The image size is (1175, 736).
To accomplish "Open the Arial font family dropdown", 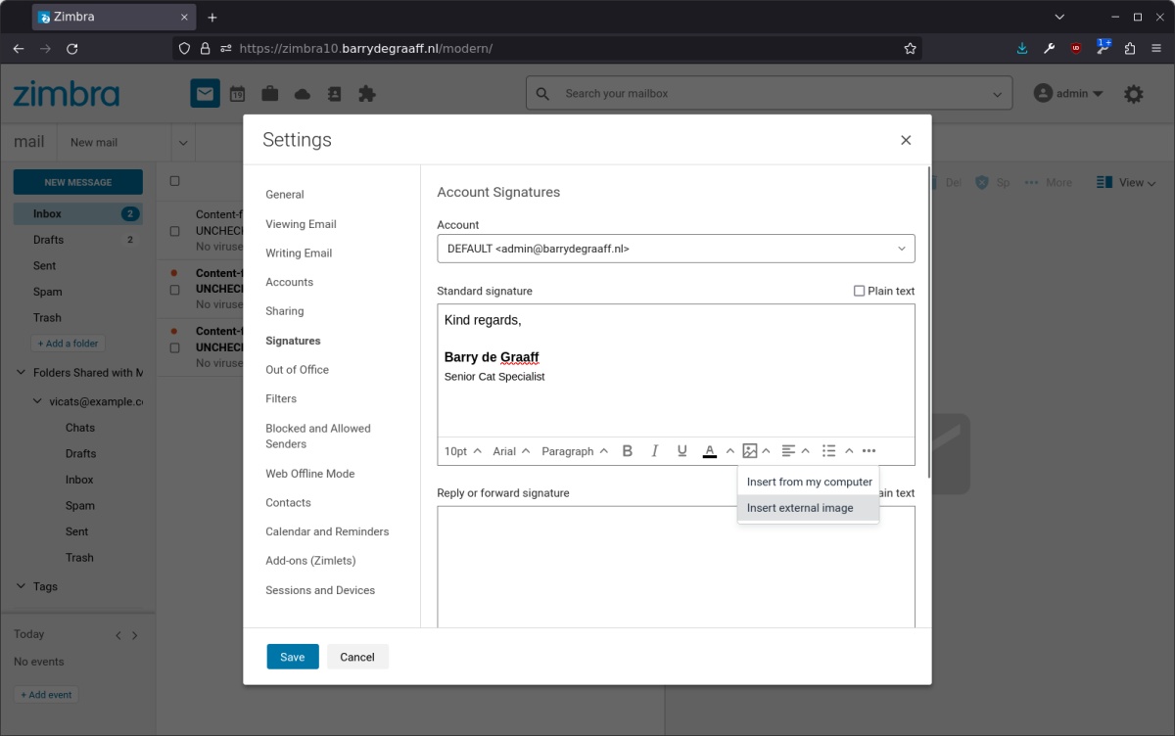I will [511, 451].
